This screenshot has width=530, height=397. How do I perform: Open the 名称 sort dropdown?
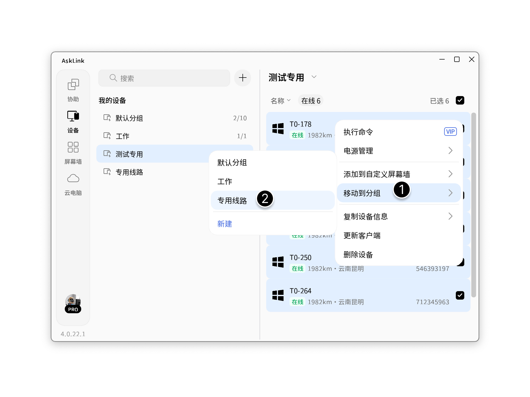pyautogui.click(x=280, y=100)
